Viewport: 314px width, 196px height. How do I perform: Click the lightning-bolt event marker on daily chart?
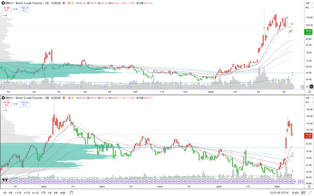click(x=292, y=87)
